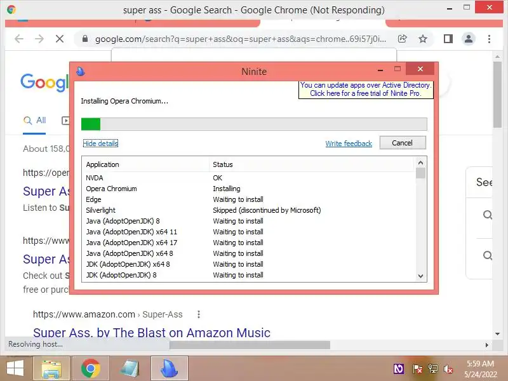
Task: Click the second search icon in right panel
Action: tap(488, 256)
